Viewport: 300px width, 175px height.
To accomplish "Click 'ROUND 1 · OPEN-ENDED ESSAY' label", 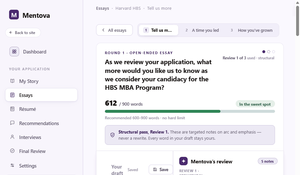I will 139,53.
